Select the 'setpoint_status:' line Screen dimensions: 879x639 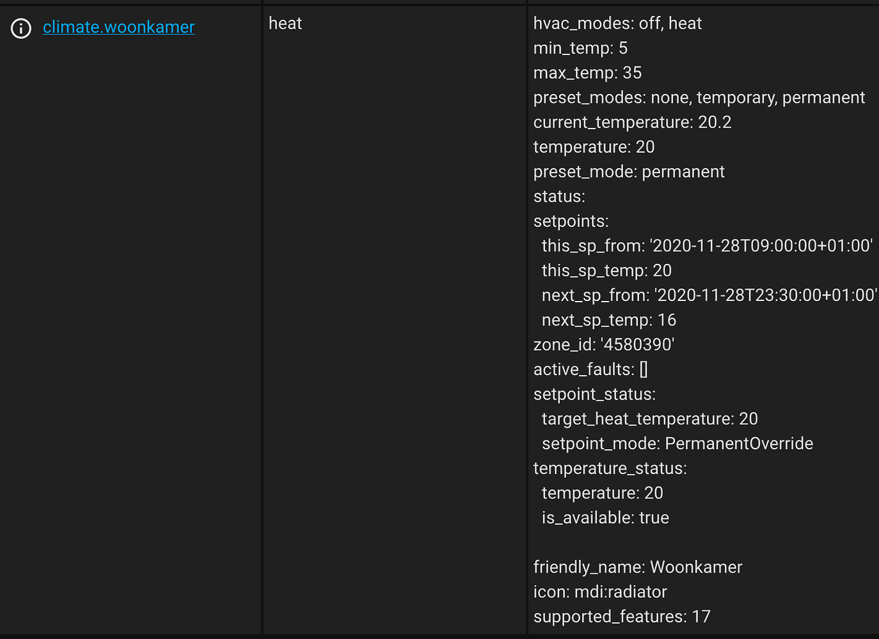coord(594,394)
